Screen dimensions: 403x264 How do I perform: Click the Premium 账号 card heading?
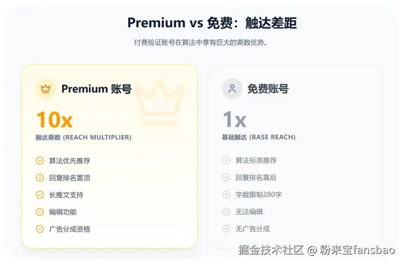click(x=97, y=89)
